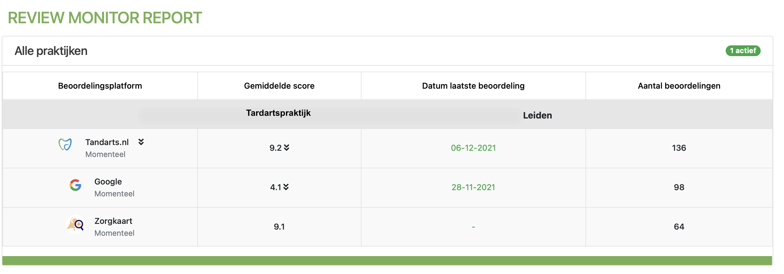The width and height of the screenshot is (784, 274).
Task: Click the Alle praktijken panel heading
Action: point(51,51)
